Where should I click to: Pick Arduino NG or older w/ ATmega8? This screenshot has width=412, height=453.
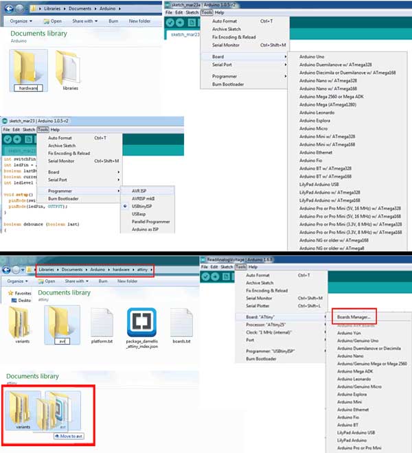[x=332, y=248]
